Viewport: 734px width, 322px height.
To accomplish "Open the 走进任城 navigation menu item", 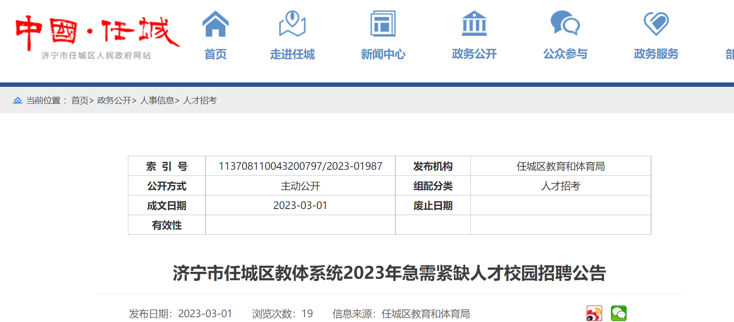I will (x=292, y=54).
